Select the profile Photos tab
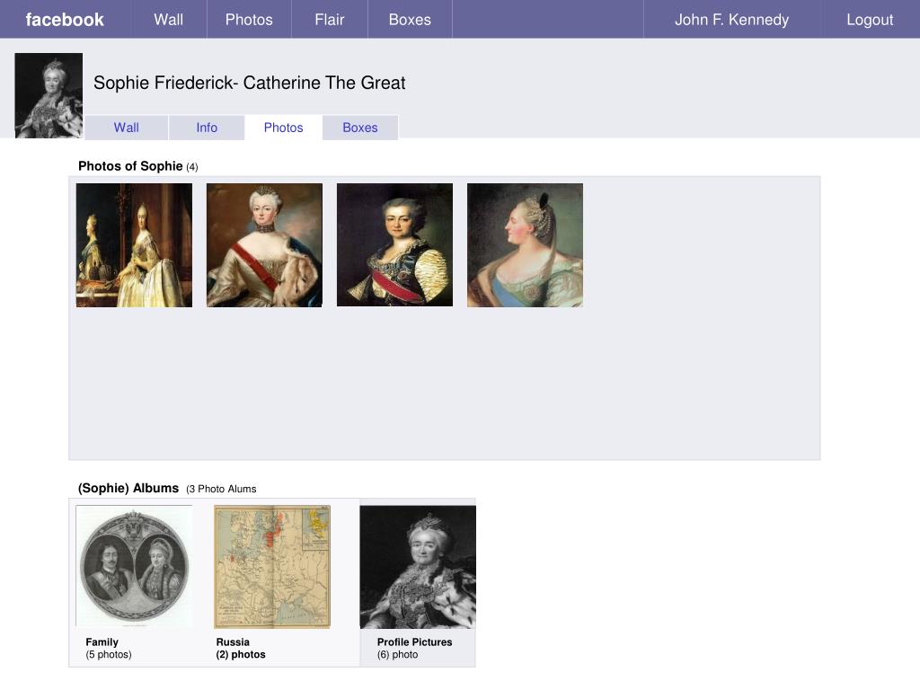The height and width of the screenshot is (690, 920). click(x=283, y=128)
